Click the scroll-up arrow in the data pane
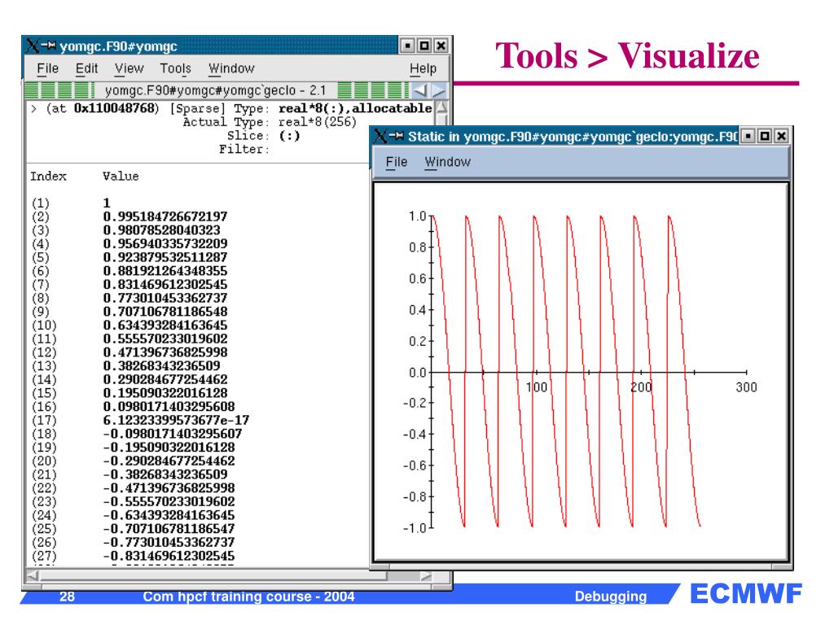 pos(444,108)
